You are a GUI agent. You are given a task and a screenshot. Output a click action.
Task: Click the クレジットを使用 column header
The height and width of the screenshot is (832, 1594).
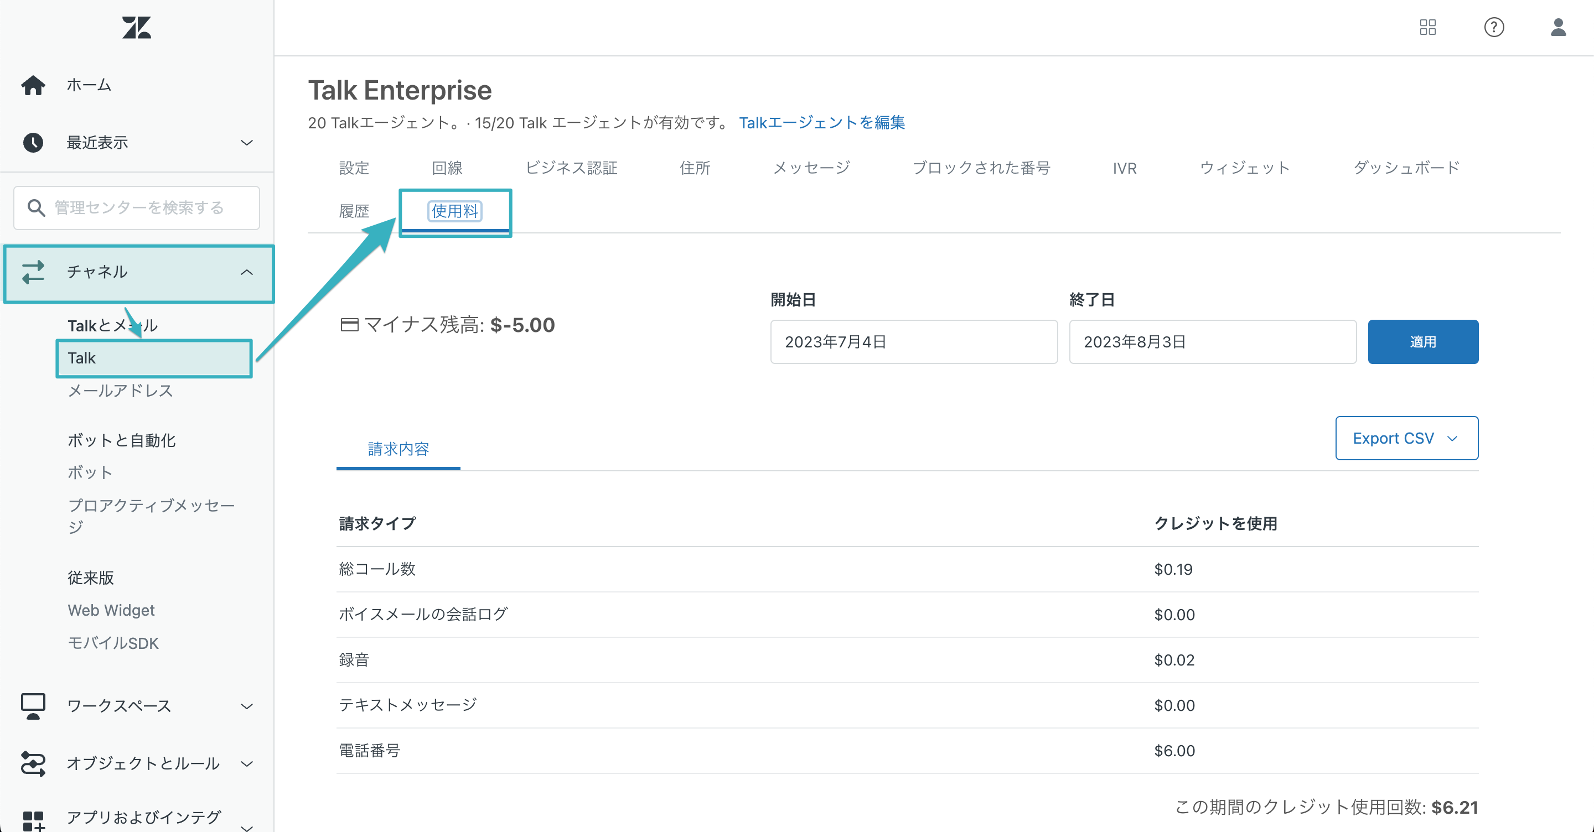click(1215, 523)
